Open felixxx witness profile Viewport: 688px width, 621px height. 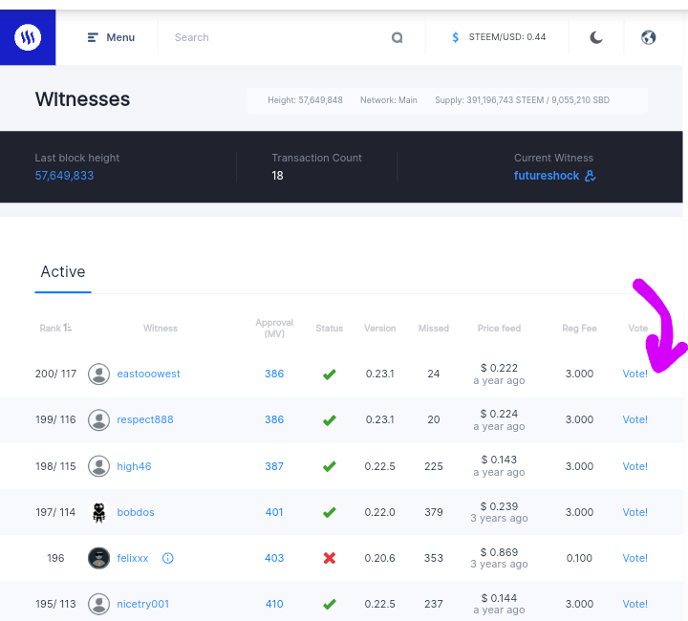coord(133,558)
